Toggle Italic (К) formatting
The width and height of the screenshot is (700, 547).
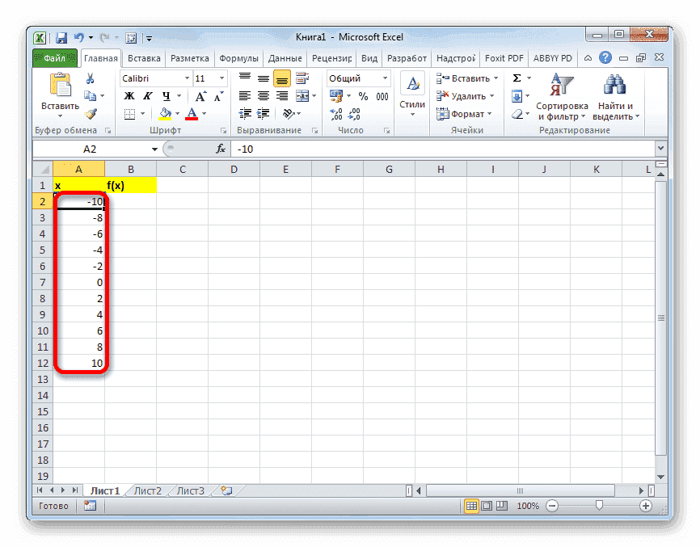[148, 96]
